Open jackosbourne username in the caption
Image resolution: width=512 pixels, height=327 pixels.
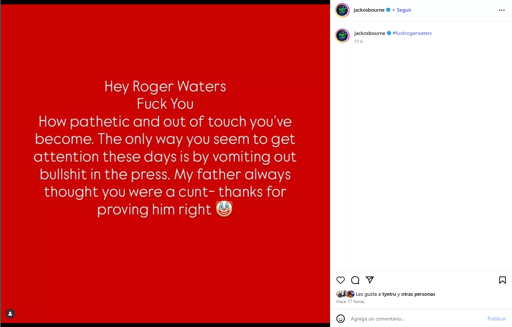370,33
